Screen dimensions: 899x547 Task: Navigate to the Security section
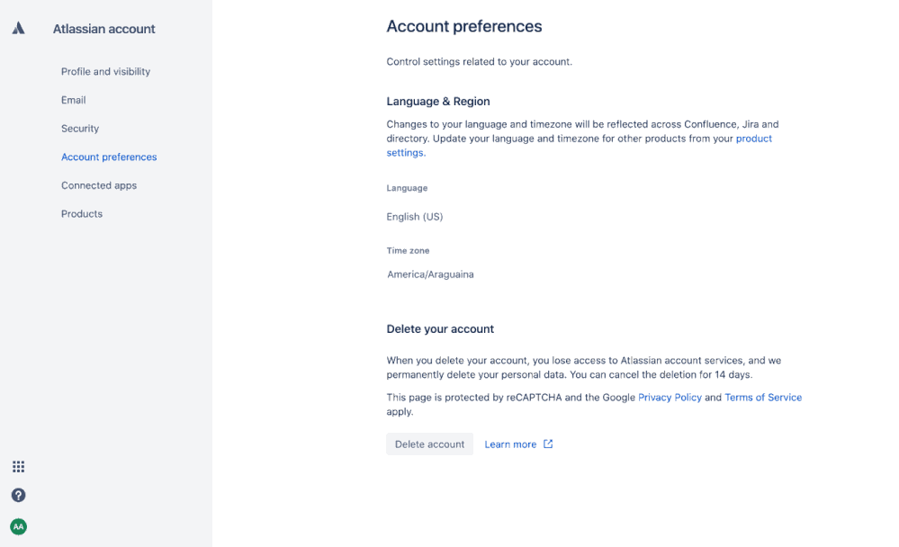80,129
